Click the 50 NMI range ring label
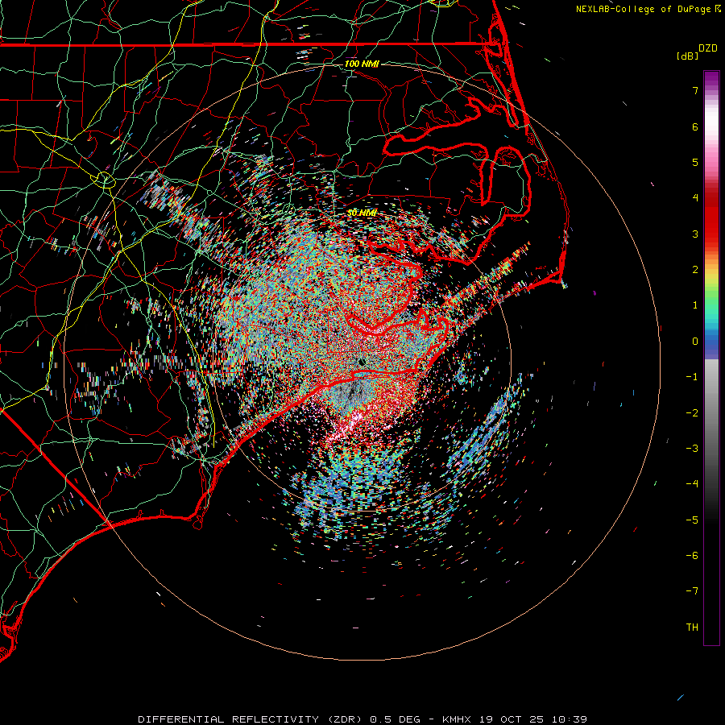 tap(362, 213)
